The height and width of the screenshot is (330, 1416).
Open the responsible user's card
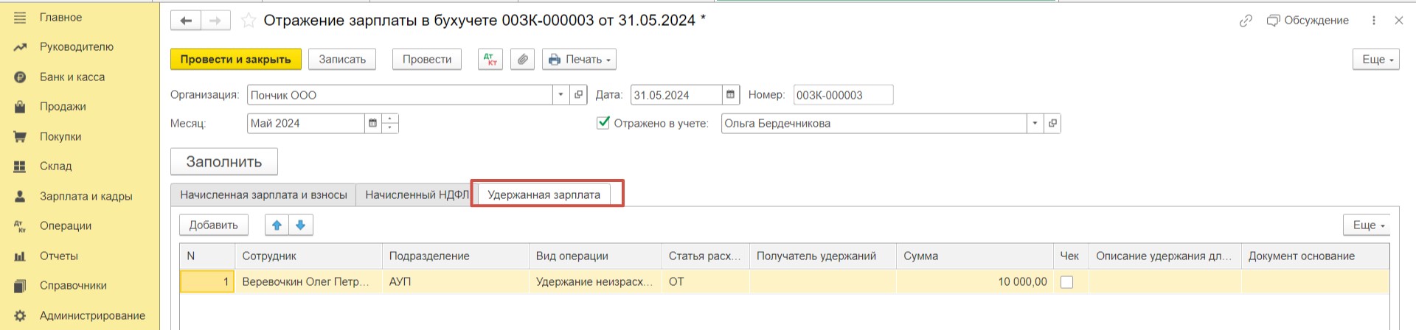tap(1052, 123)
